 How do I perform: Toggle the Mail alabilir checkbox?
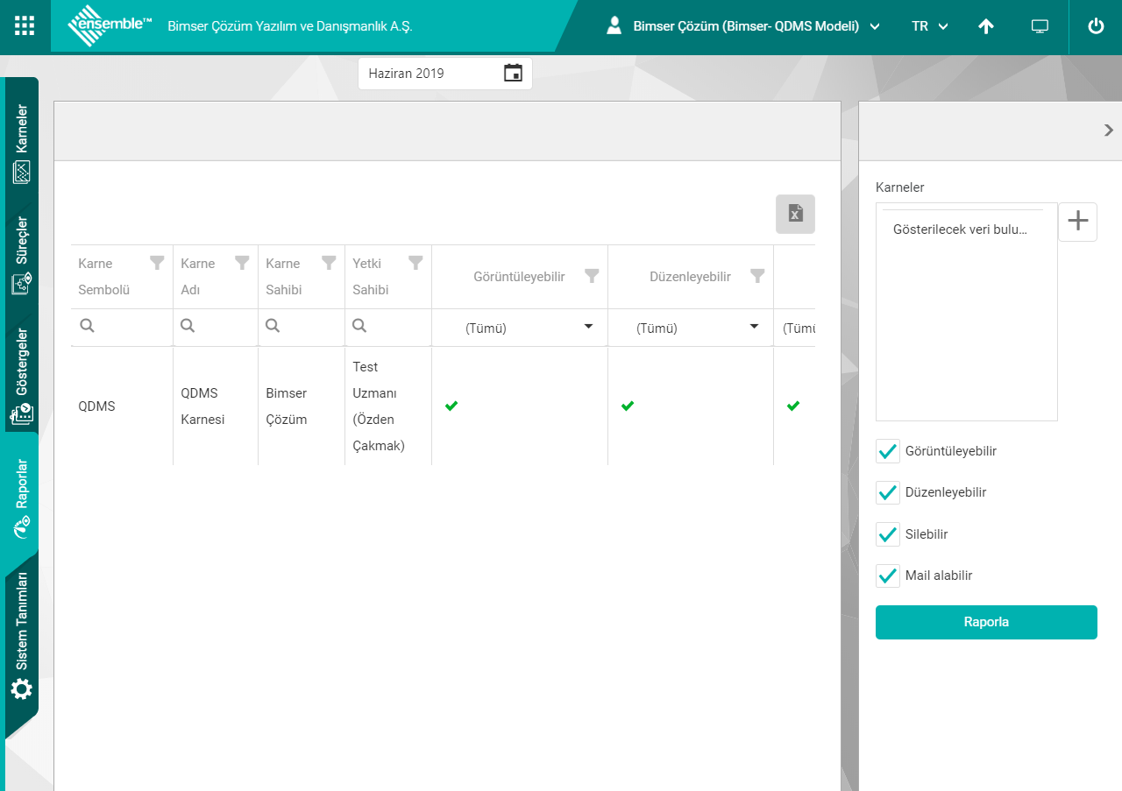coord(888,576)
